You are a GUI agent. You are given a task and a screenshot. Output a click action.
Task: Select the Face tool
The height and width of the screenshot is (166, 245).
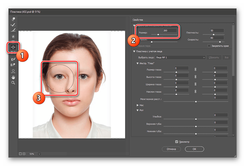pos(13,71)
